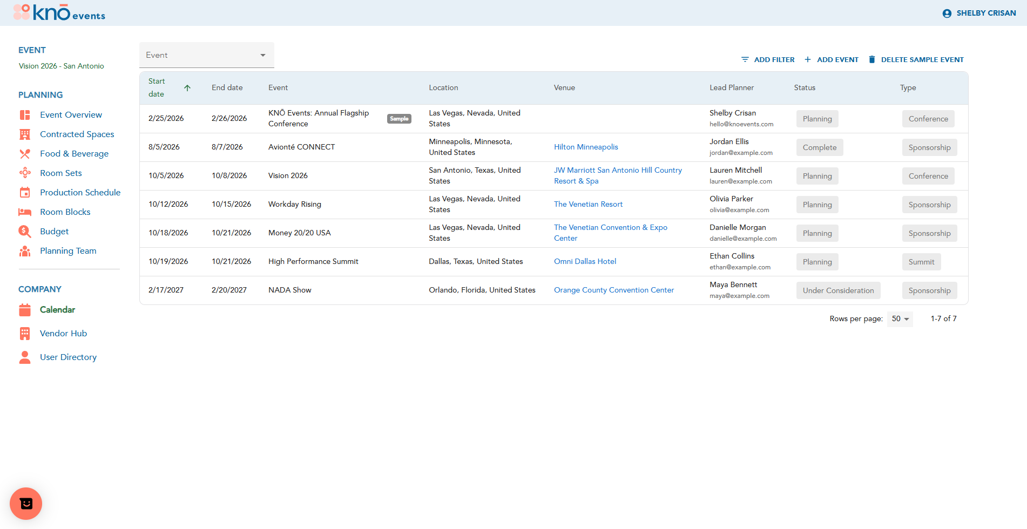Click the Contracted Spaces building icon

pyautogui.click(x=25, y=134)
